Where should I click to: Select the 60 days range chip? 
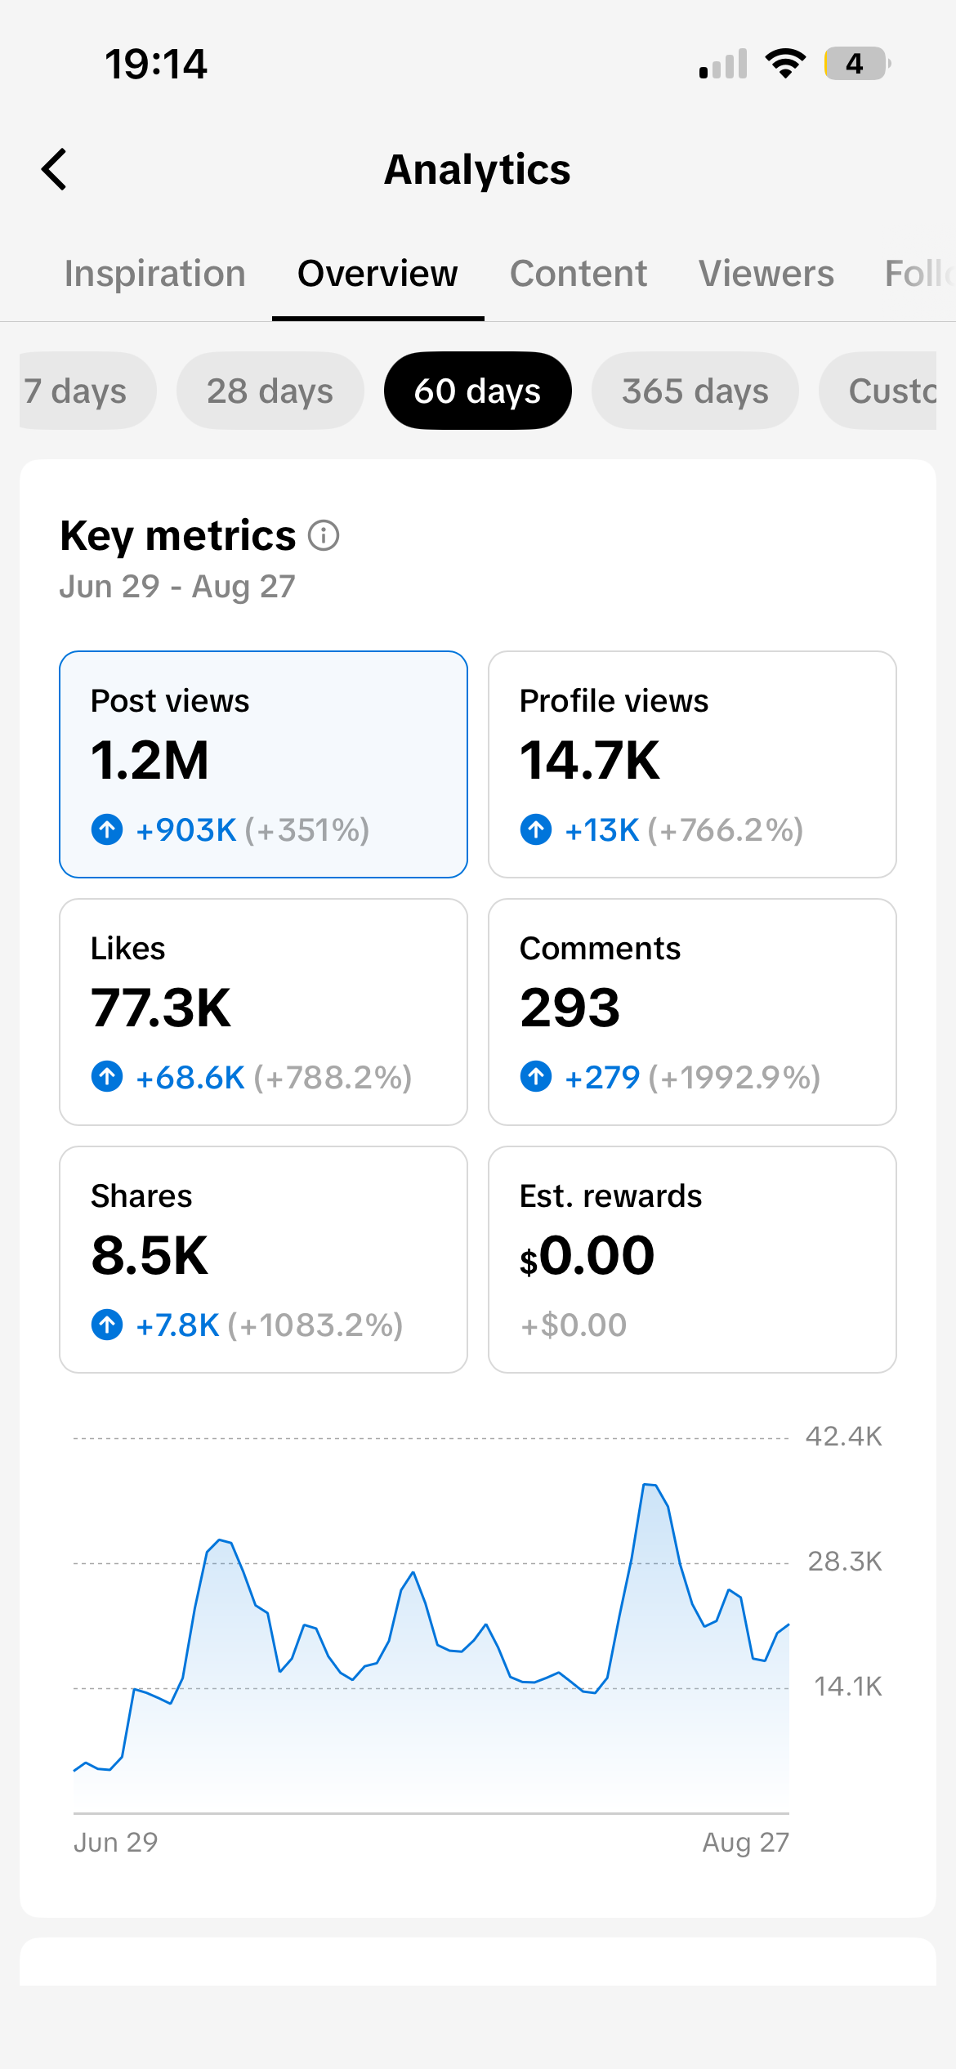(x=478, y=391)
